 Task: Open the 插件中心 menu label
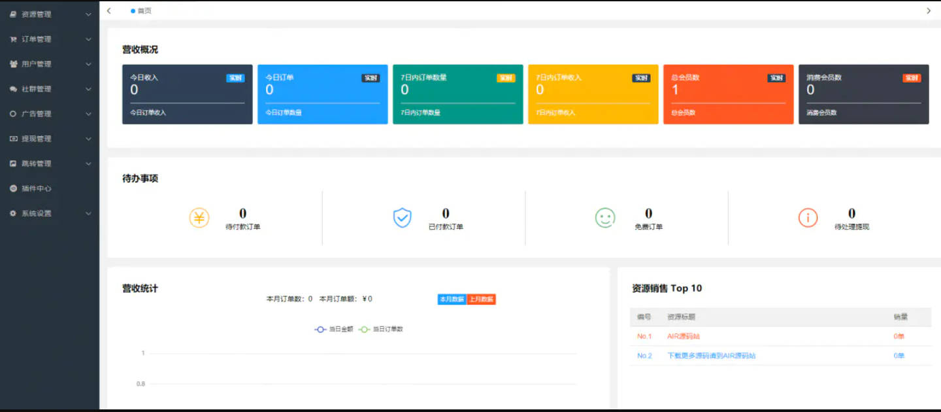(37, 188)
